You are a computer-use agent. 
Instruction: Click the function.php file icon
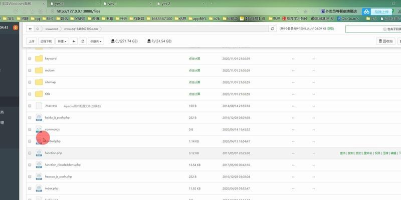pyautogui.click(x=39, y=153)
